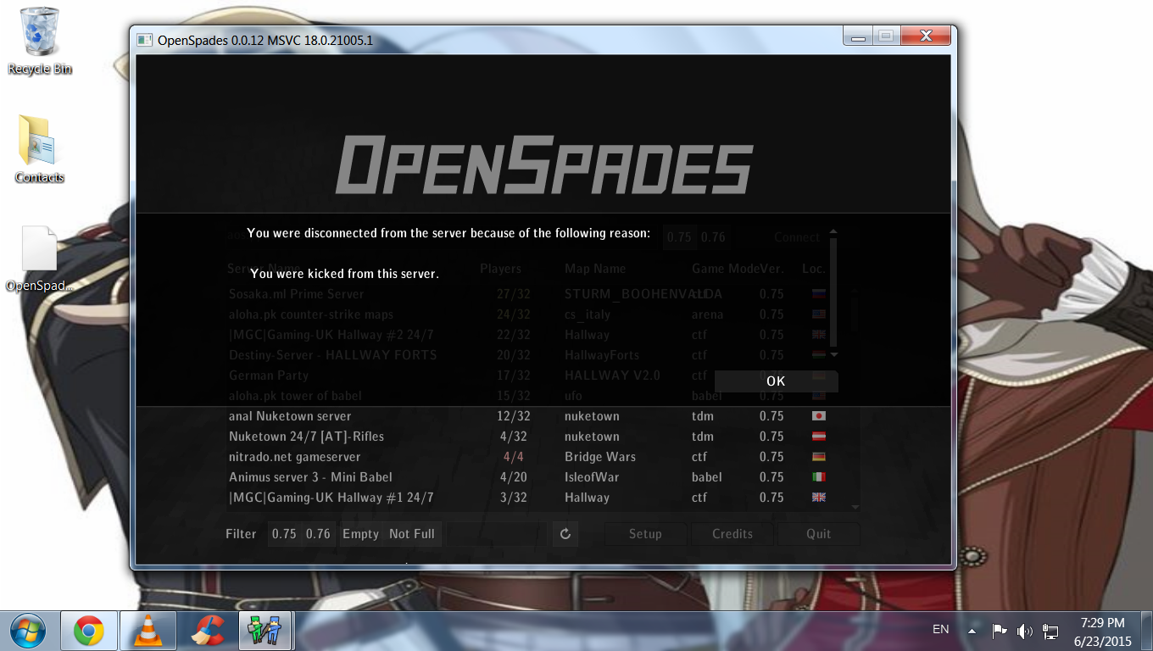Open the Setup screen
Screen dimensions: 1153x651
point(645,533)
